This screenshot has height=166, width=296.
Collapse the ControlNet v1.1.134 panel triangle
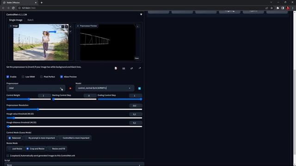tap(141, 14)
